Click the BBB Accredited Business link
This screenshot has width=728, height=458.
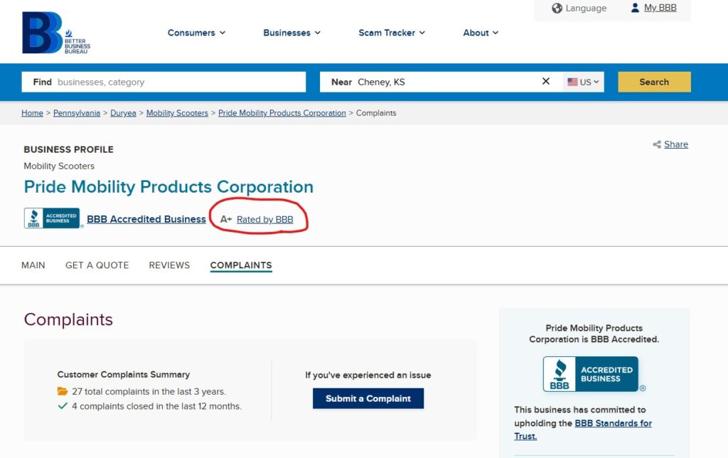pos(146,219)
